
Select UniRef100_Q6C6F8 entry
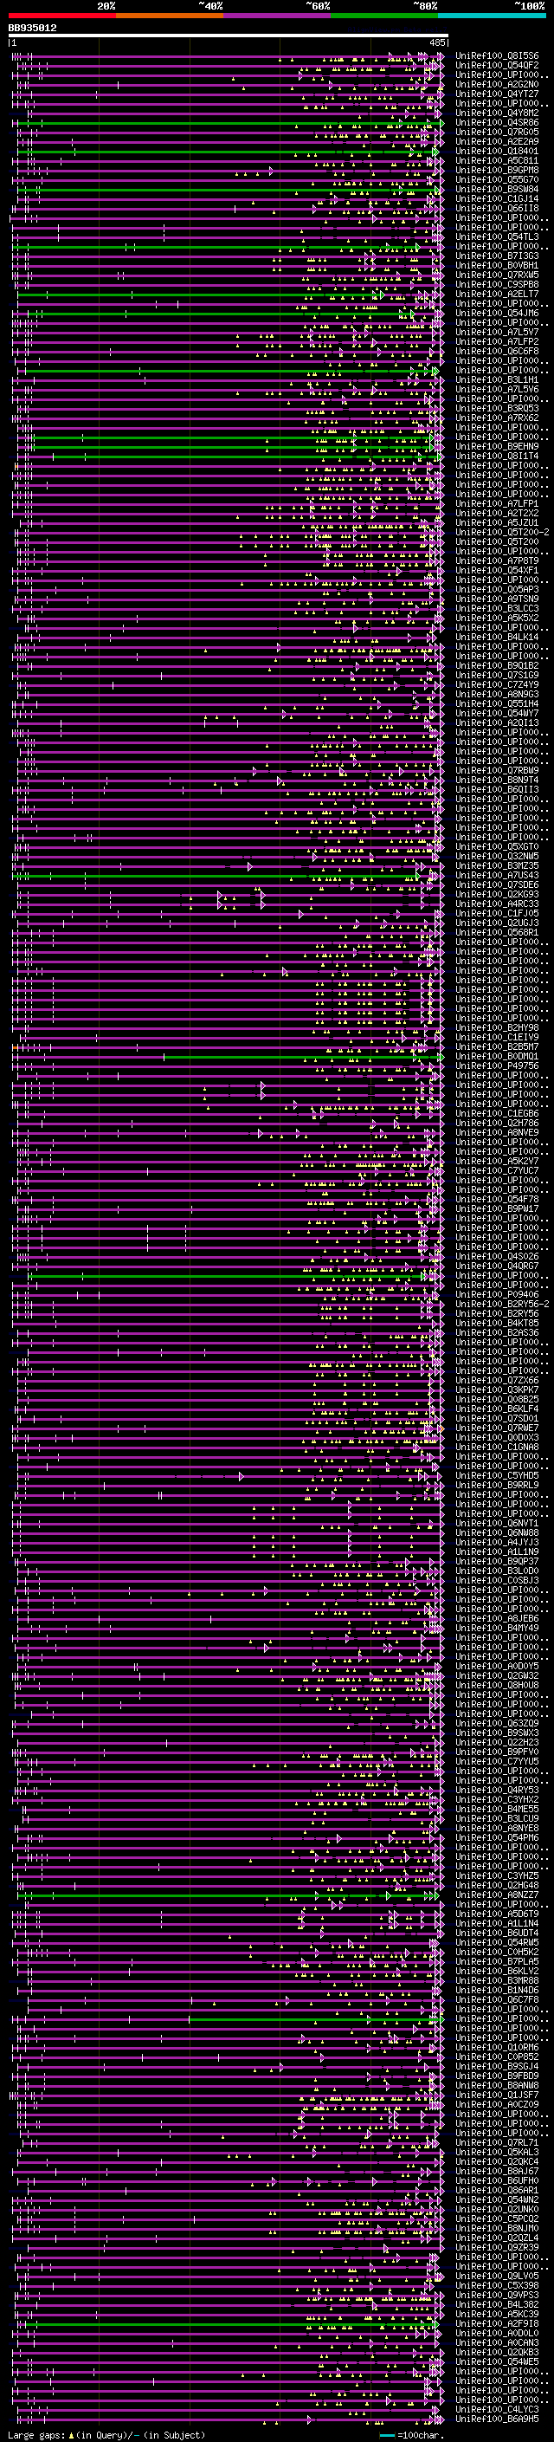(497, 352)
